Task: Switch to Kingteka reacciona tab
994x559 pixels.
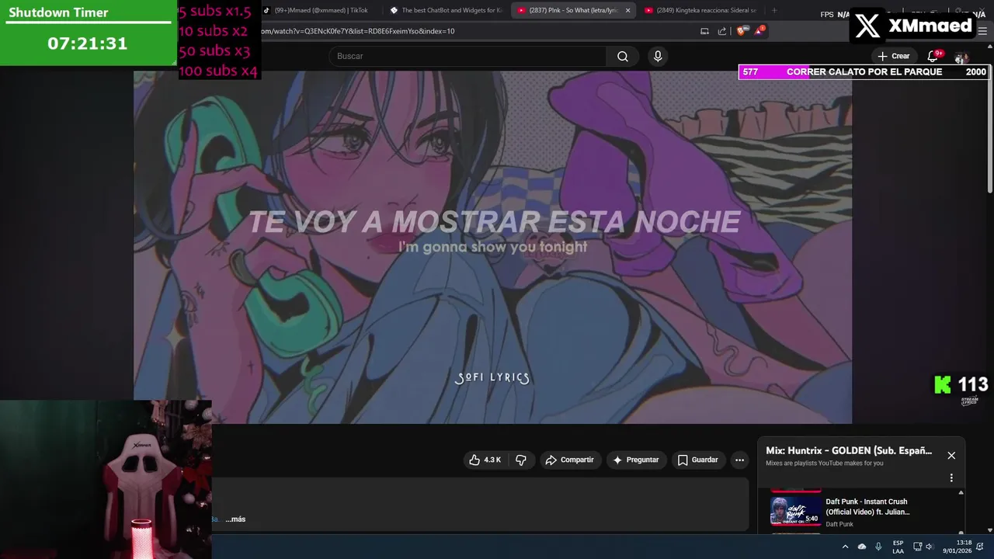Action: (700, 10)
